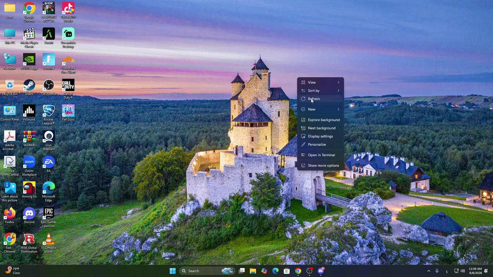Switch to Discord on the taskbar
Screen dimensions: 493x277
[320, 271]
